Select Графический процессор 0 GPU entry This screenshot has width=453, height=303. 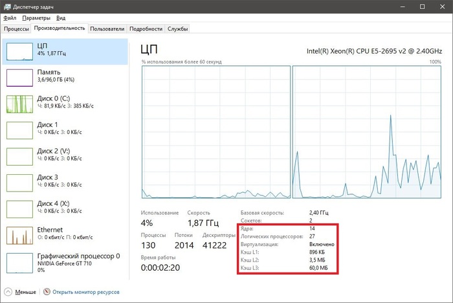pos(78,261)
